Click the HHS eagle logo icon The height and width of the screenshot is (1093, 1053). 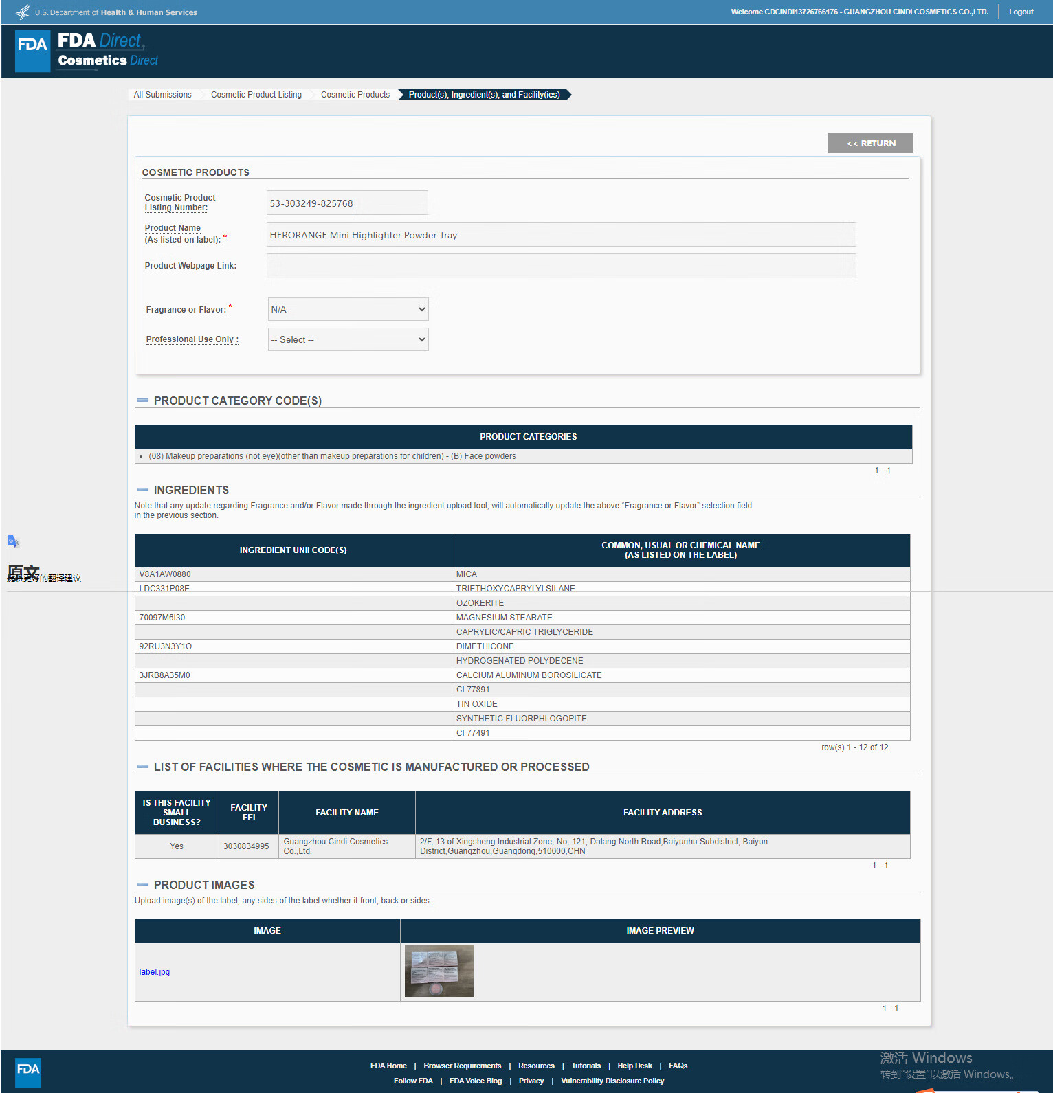pos(23,12)
